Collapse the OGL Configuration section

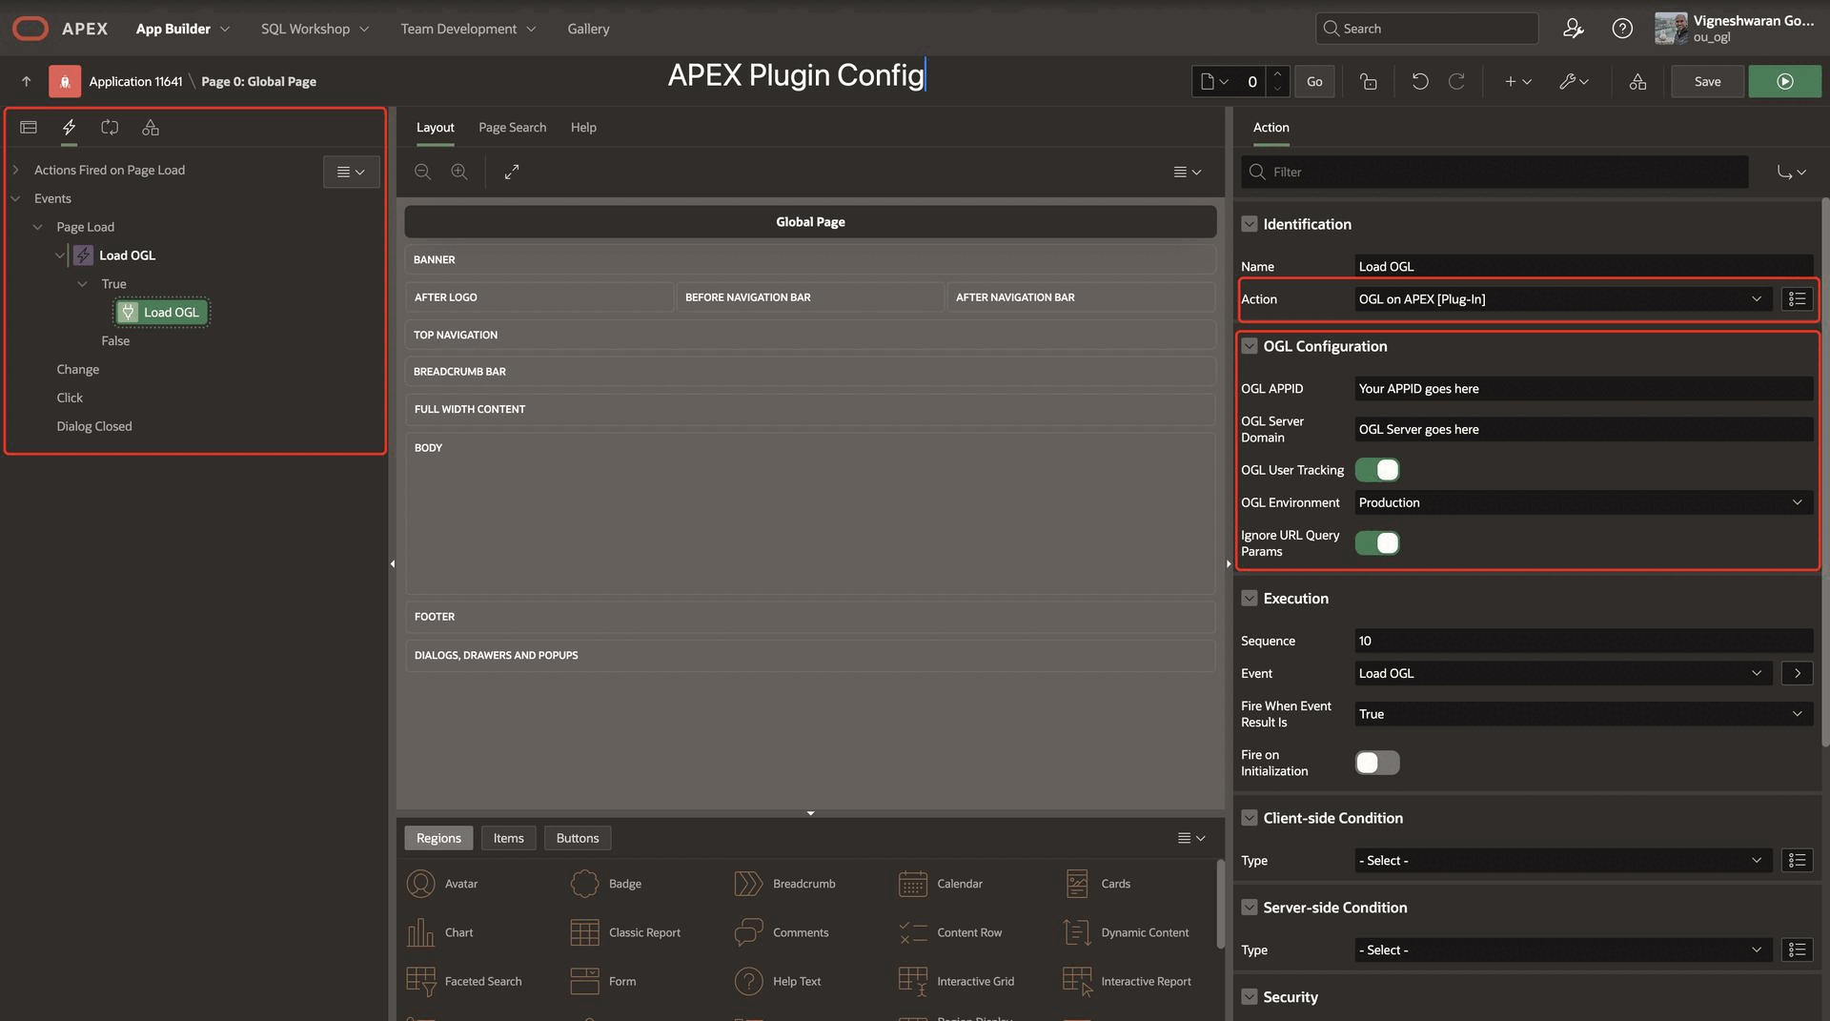point(1249,346)
